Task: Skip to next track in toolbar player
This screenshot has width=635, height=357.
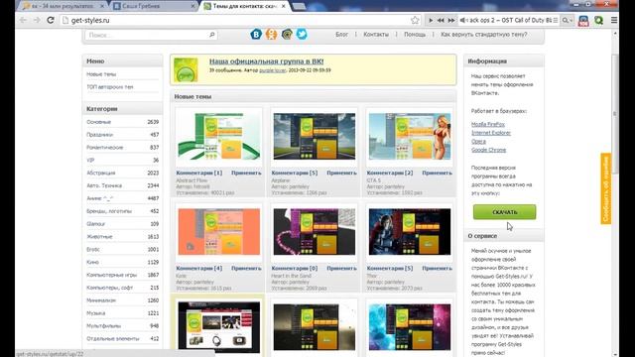Action: pos(451,20)
